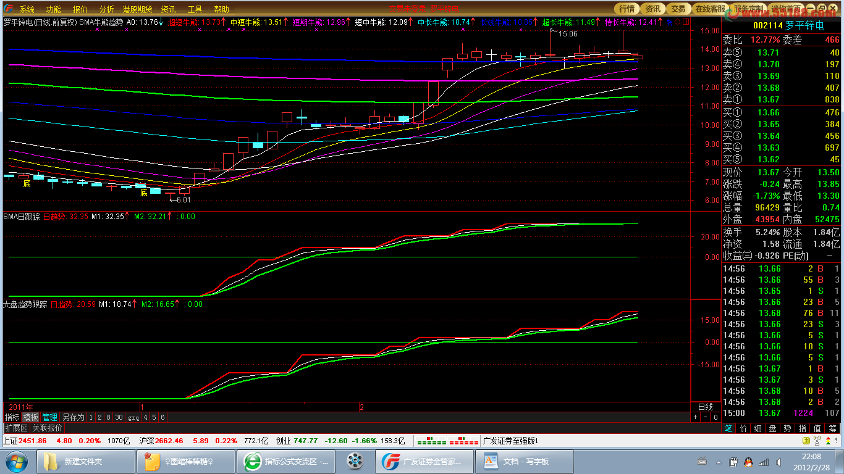This screenshot has height=474, width=844.
Task: Switch to the 笔 tick tab
Action: click(728, 428)
